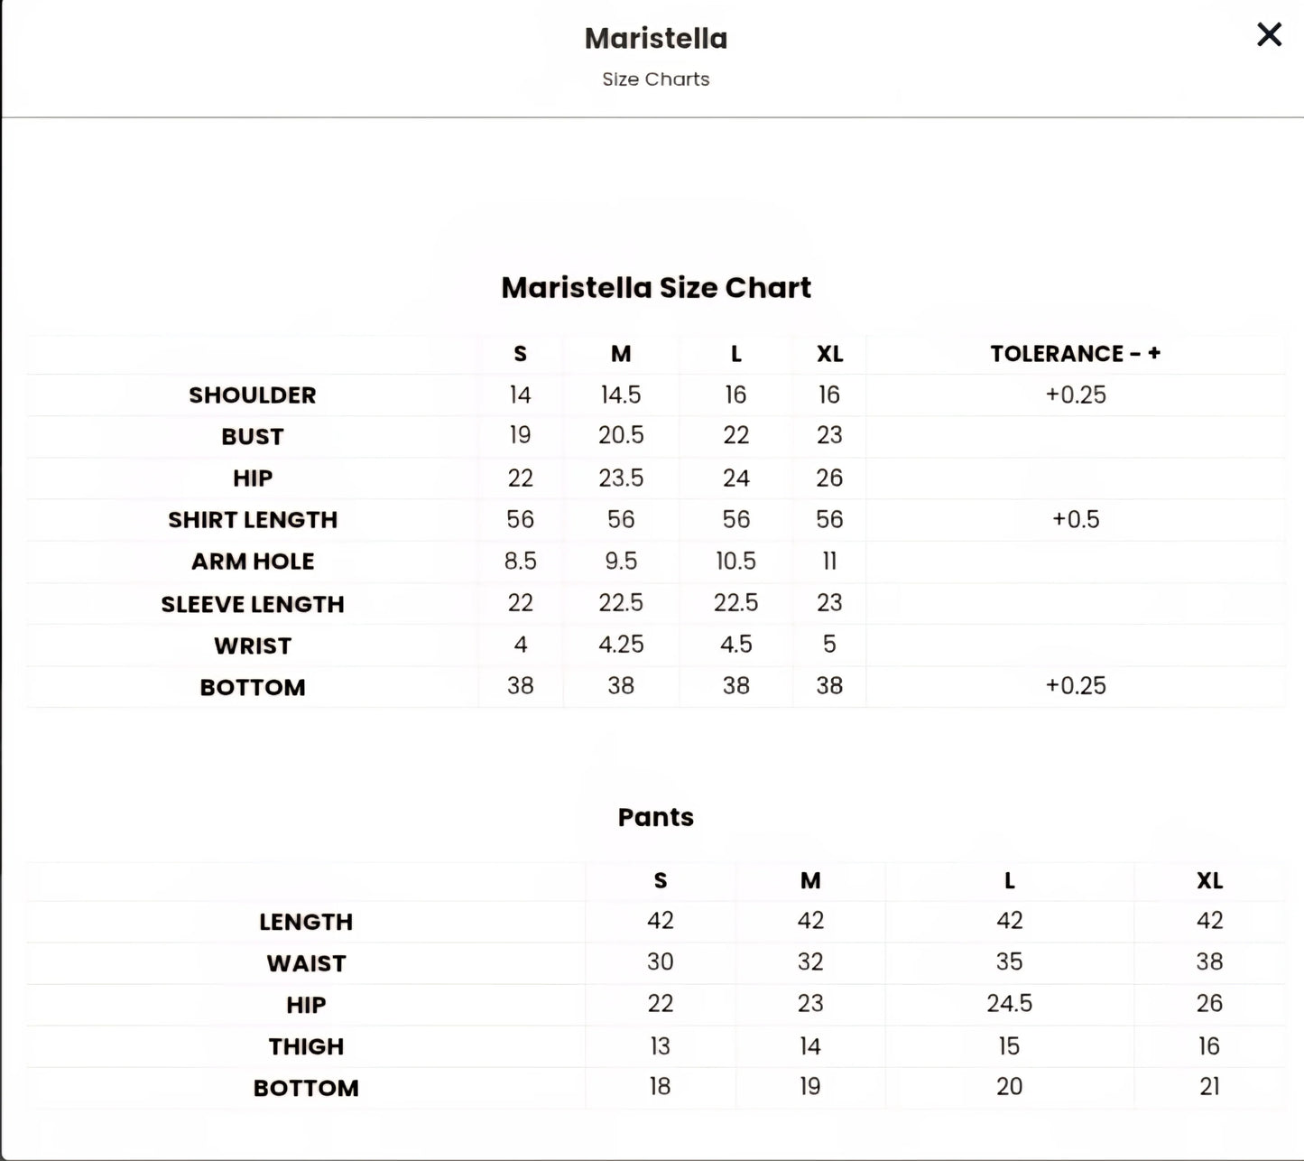
Task: Select the 14.5 shoulder value for size M
Action: (x=621, y=395)
